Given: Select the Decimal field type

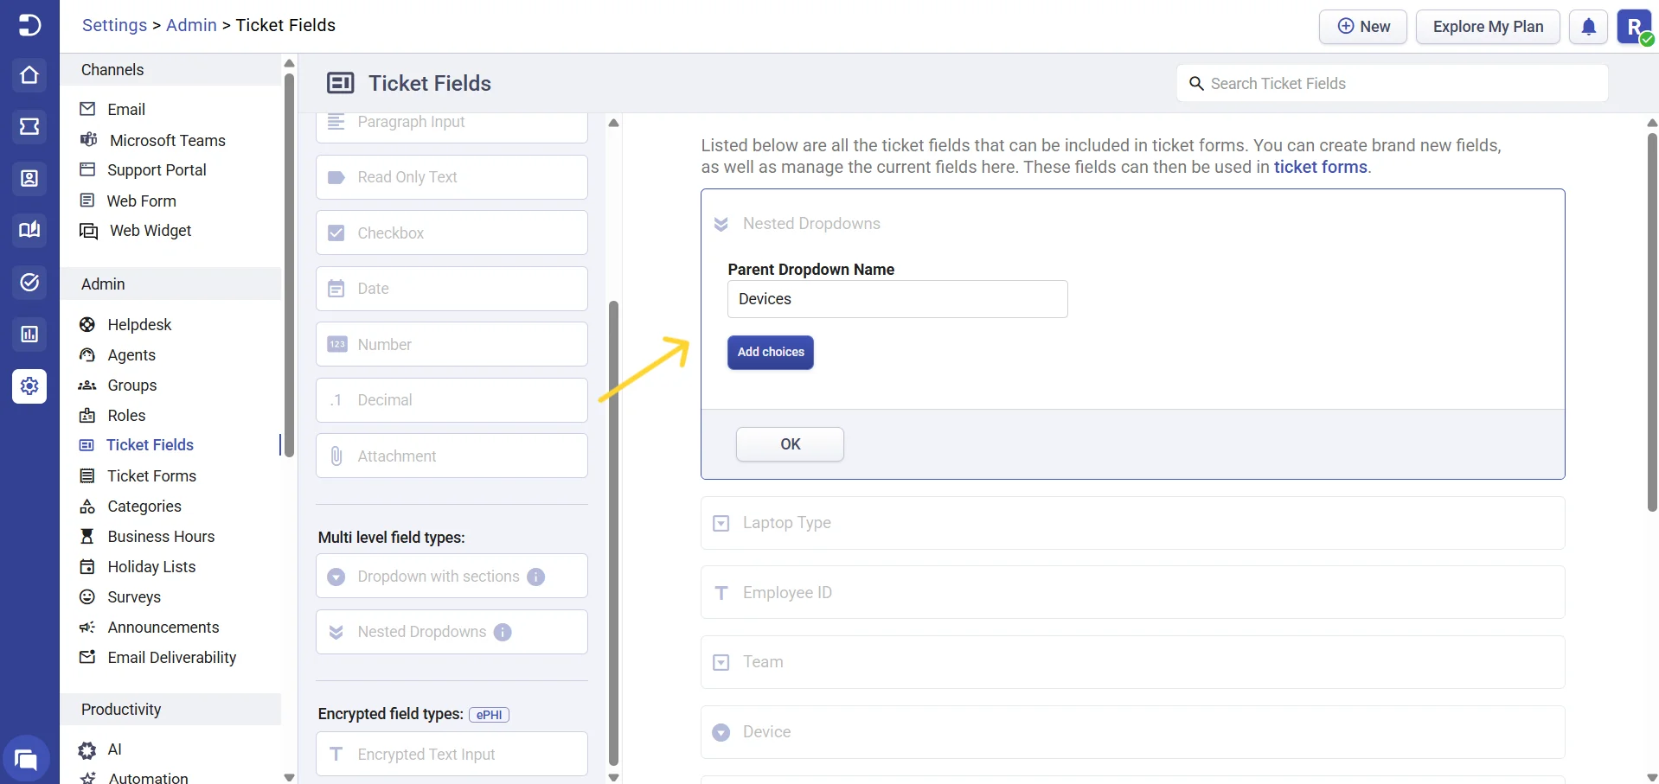Looking at the screenshot, I should (x=452, y=400).
